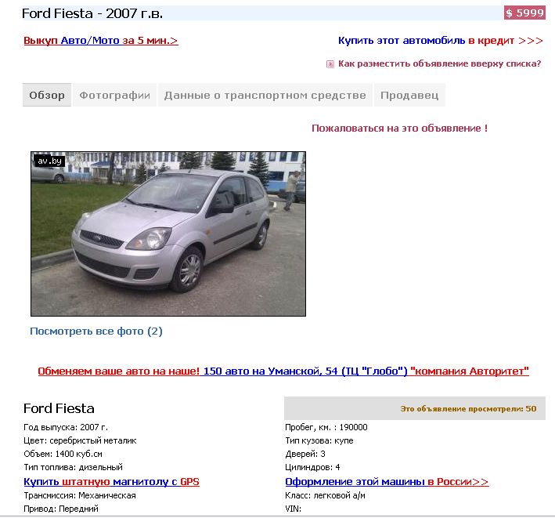The image size is (555, 518).
Task: Click "Посмотреть все фото (2)" link
Action: (96, 331)
